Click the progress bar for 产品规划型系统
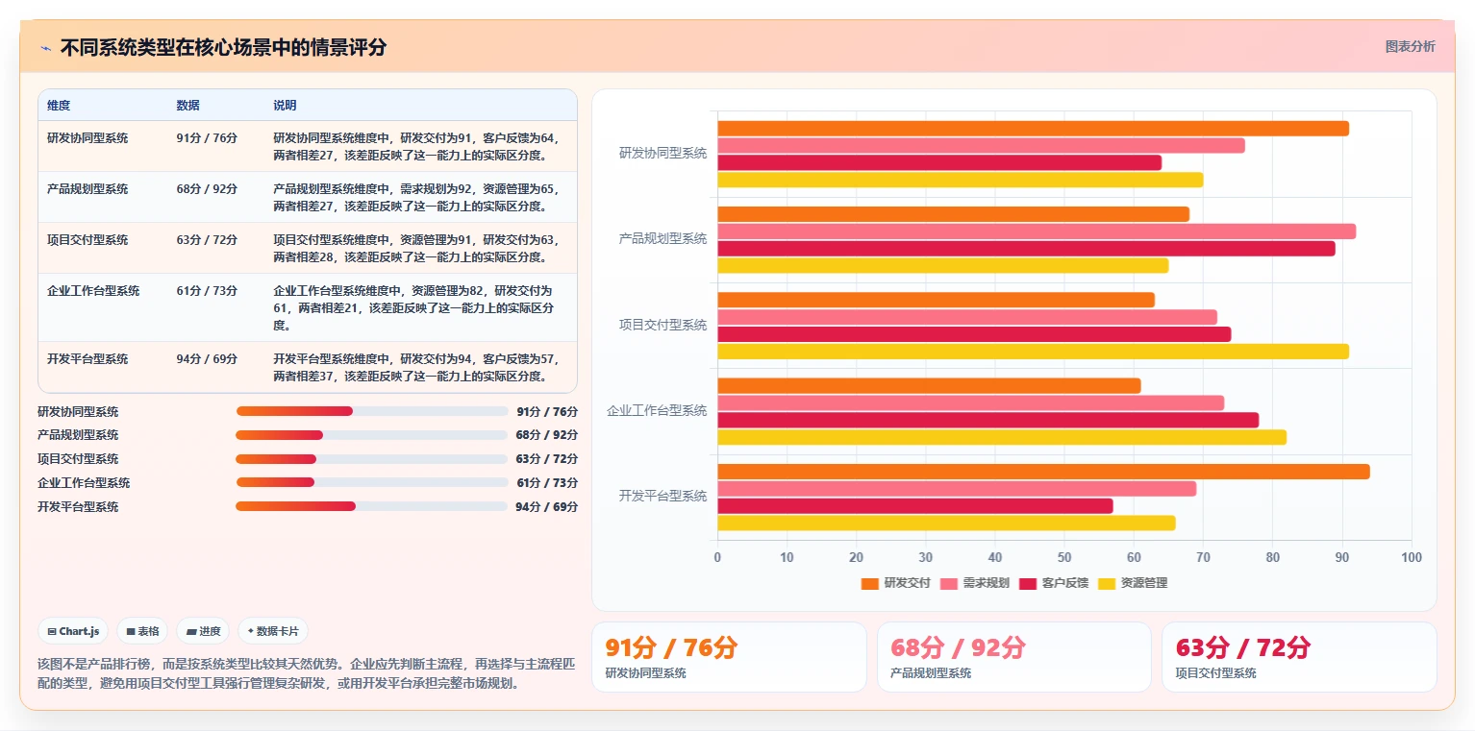The height and width of the screenshot is (731, 1475). click(x=372, y=435)
